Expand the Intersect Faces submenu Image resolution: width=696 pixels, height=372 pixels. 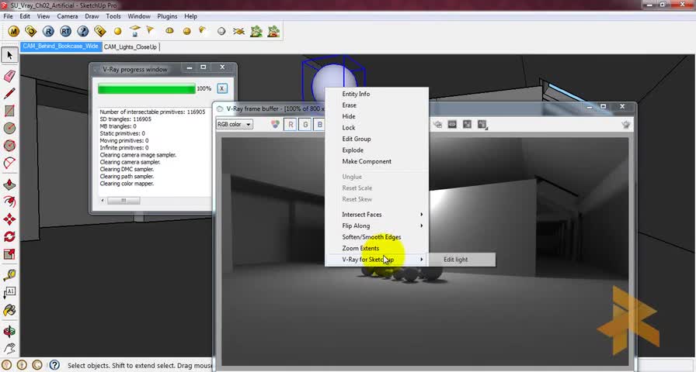378,215
